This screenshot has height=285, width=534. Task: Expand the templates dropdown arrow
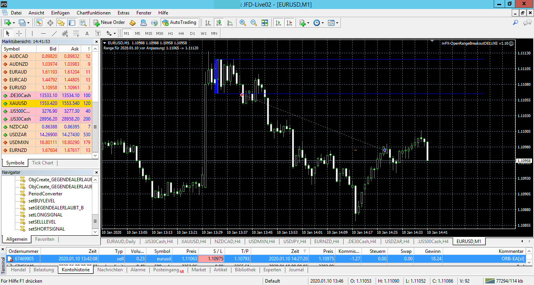337,23
